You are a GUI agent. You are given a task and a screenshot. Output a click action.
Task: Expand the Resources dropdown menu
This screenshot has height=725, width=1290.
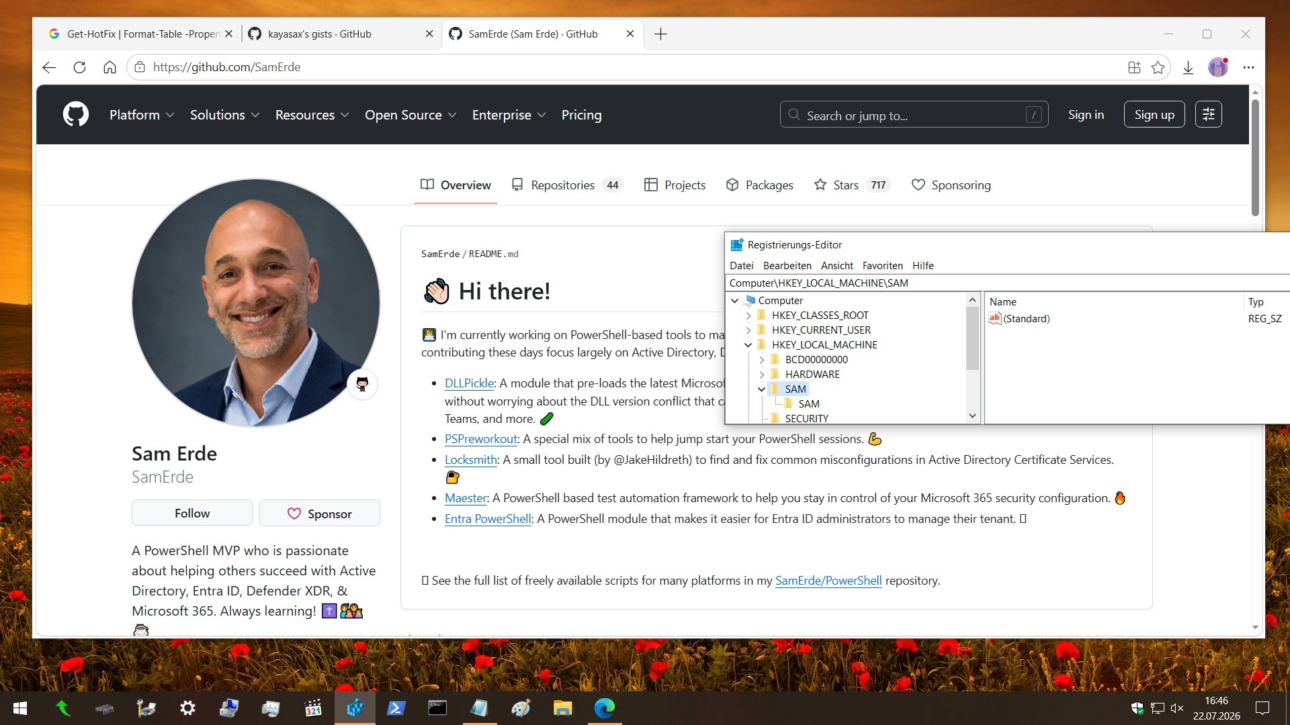pos(312,115)
